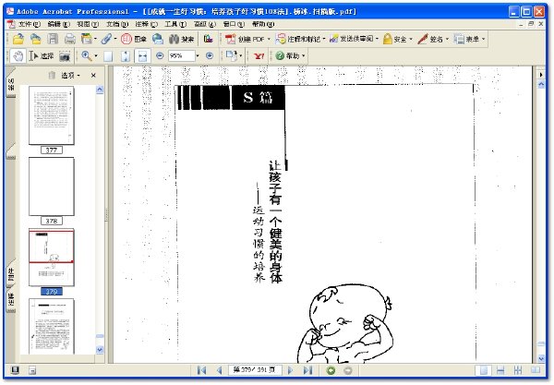Select the Hand tool

pyautogui.click(x=18, y=55)
